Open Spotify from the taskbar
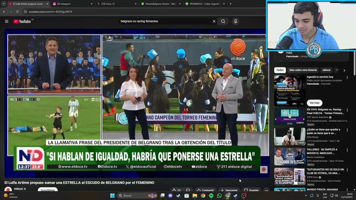356x200 pixels. click(x=211, y=196)
